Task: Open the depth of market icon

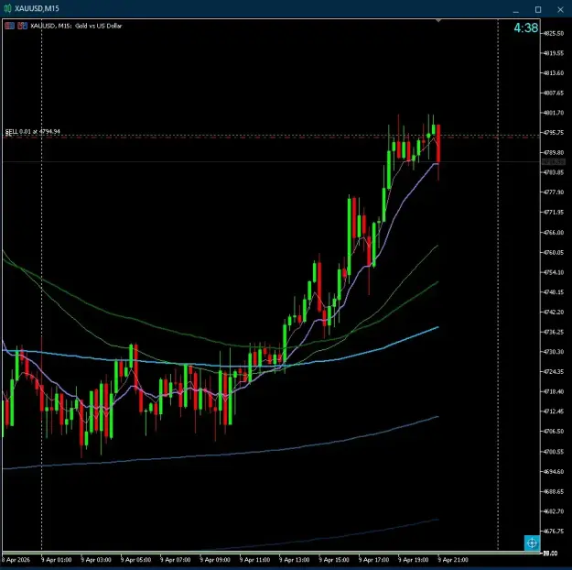Action: (22, 26)
